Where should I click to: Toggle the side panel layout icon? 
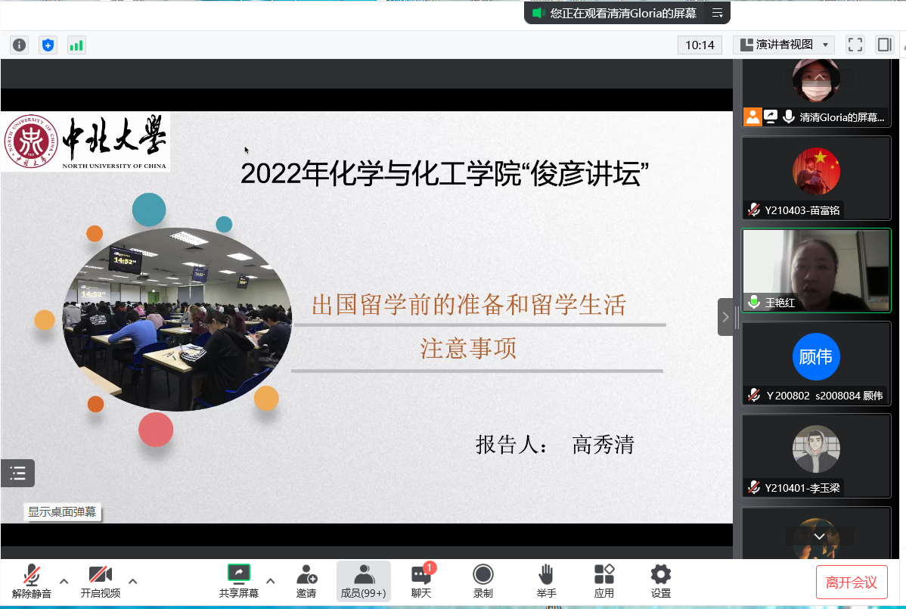click(x=884, y=45)
